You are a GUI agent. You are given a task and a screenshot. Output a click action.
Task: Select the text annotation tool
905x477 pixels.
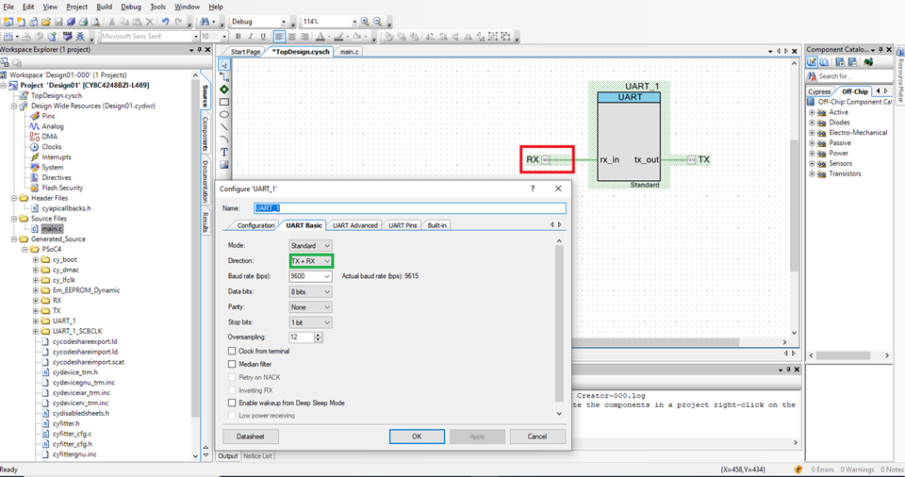click(x=224, y=152)
